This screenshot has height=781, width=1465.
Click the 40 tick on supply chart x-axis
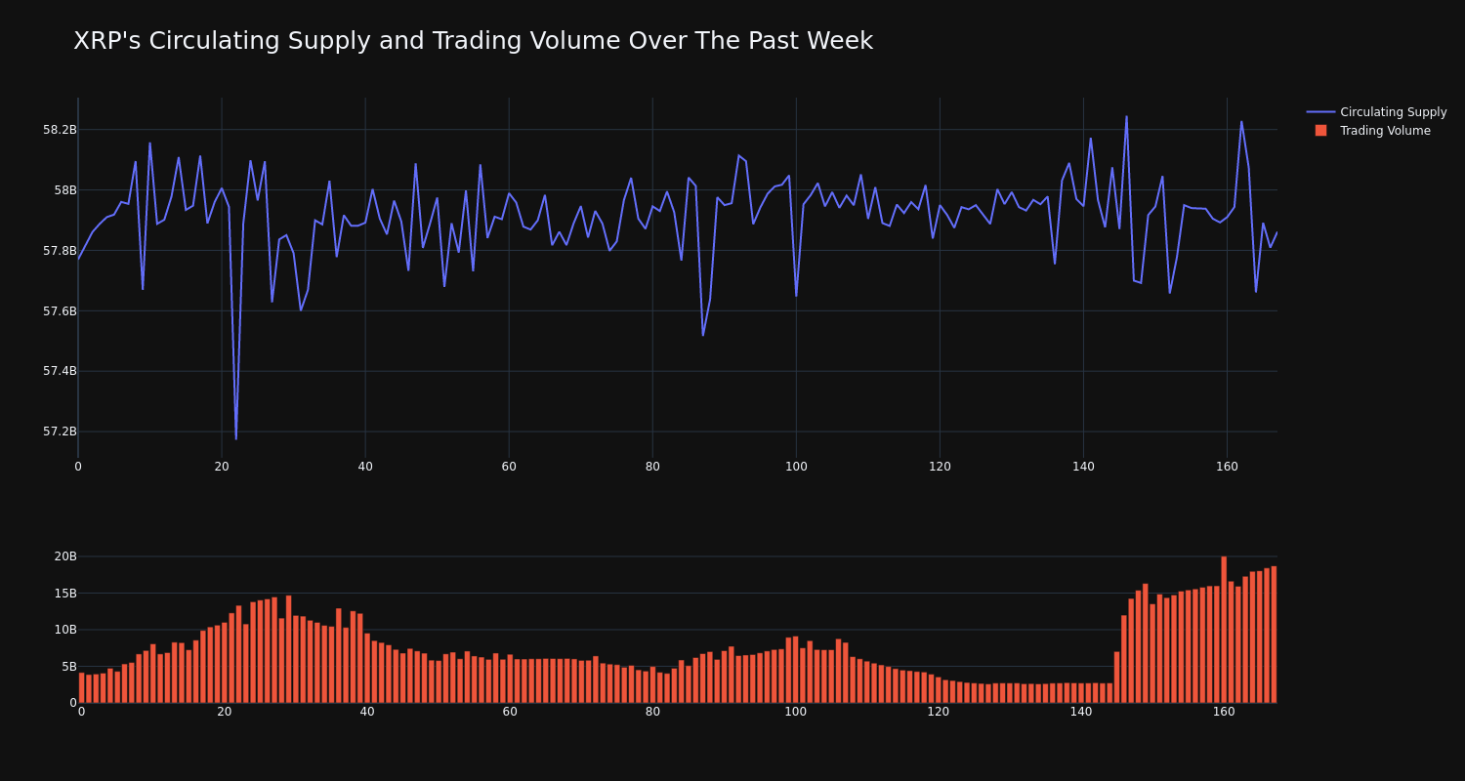click(365, 467)
